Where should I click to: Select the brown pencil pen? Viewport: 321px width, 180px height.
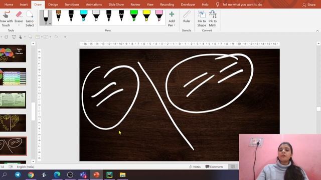[x=58, y=16]
